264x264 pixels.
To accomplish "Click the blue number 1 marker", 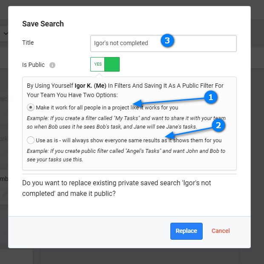I will (209, 97).
